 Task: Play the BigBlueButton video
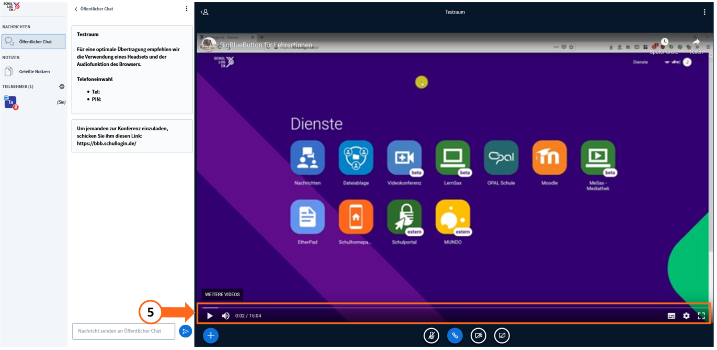(x=210, y=316)
